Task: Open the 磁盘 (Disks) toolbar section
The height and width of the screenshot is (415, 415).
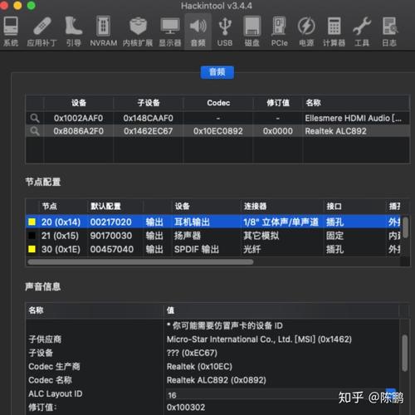Action: (252, 31)
